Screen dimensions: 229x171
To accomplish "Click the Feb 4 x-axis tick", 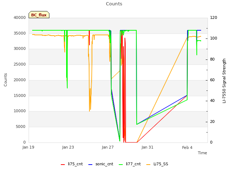I will pyautogui.click(x=187, y=147).
